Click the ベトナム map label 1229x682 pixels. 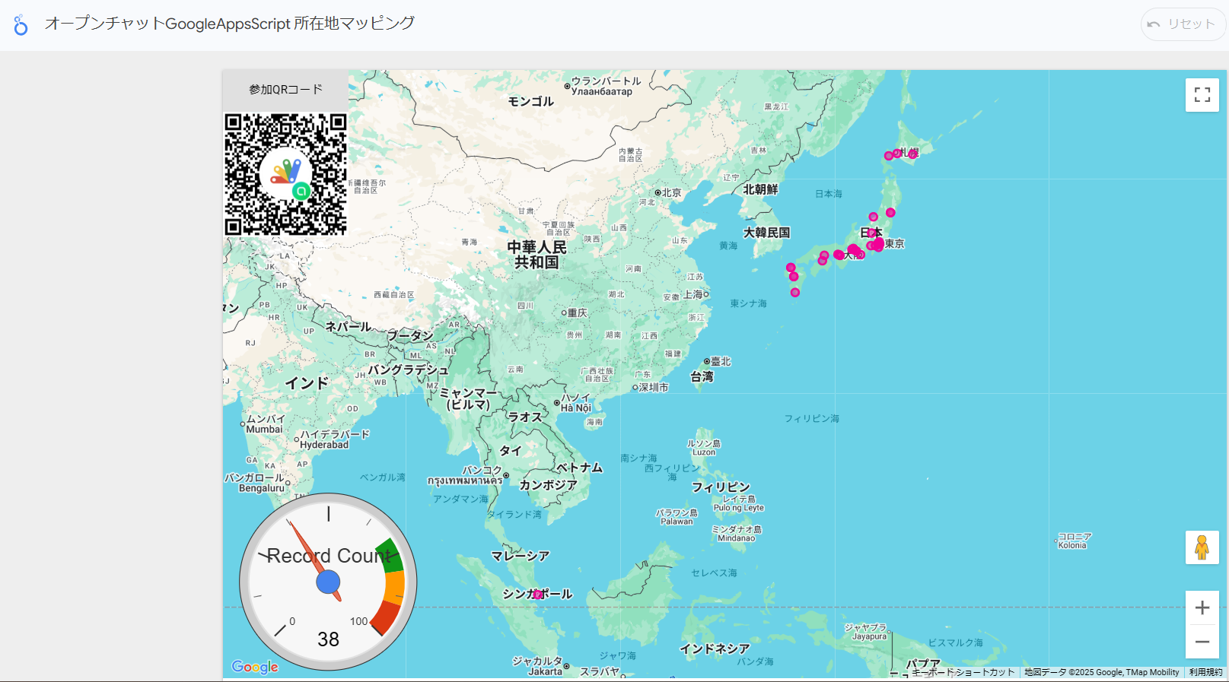[x=580, y=467]
